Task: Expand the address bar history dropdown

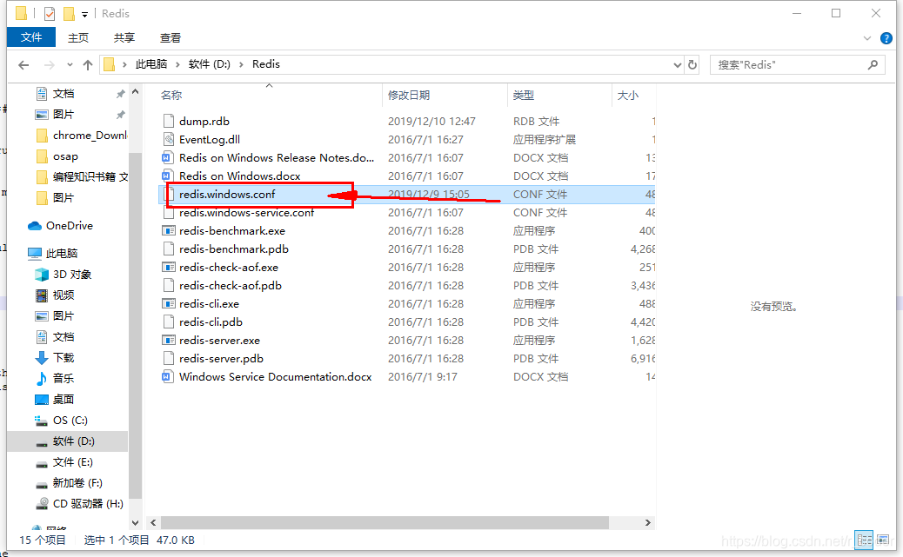Action: click(x=677, y=65)
